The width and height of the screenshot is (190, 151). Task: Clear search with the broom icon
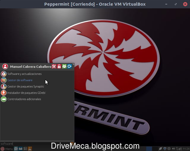[72, 144]
